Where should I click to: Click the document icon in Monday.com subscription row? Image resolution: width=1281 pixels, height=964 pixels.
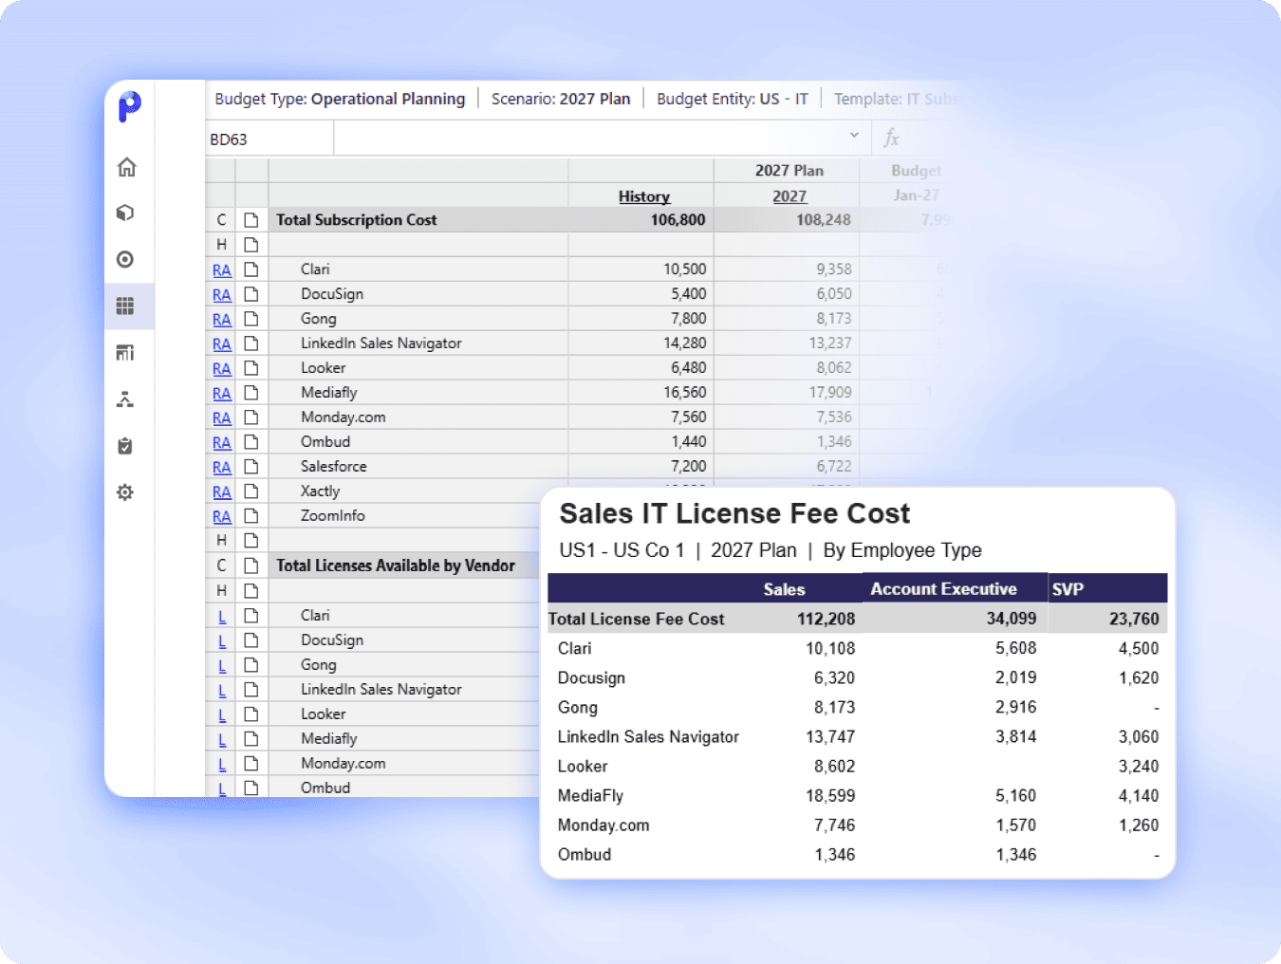[x=251, y=417]
